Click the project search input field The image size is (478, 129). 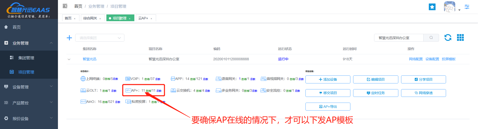tap(399, 38)
